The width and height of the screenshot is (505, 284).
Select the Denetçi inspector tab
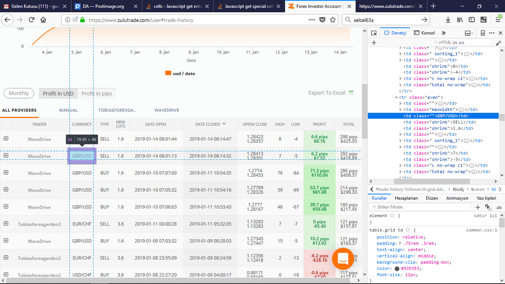tap(395, 33)
